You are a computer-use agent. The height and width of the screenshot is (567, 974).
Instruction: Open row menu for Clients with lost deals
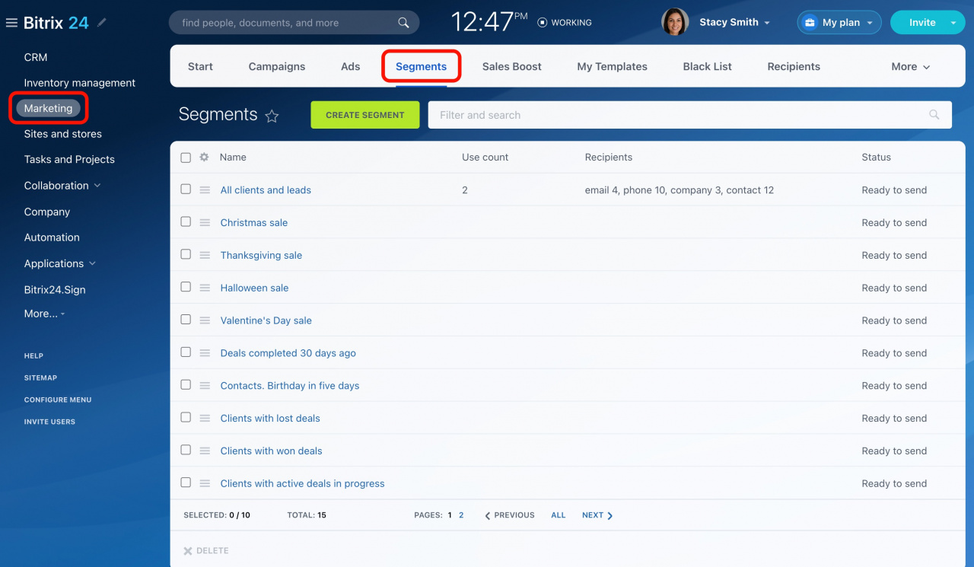pos(205,419)
